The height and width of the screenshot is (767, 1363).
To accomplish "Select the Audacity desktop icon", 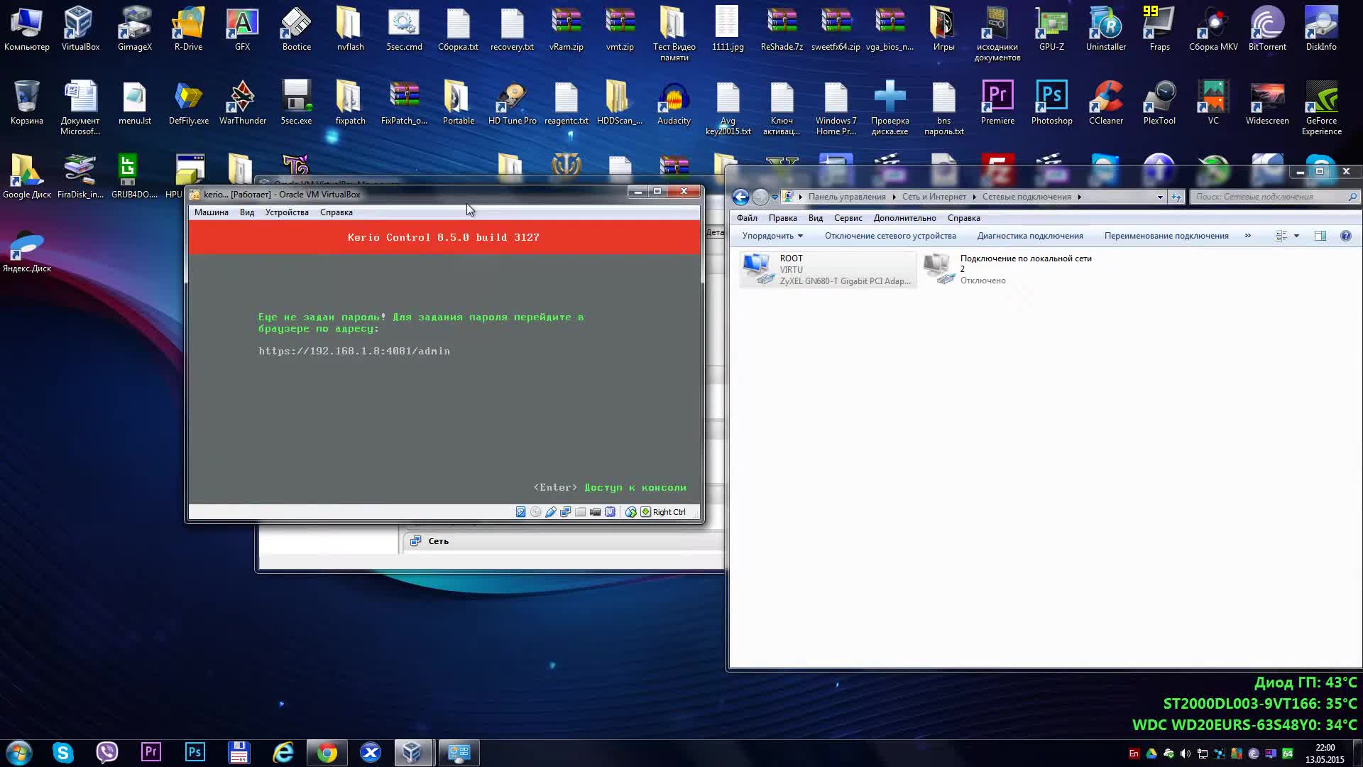I will point(674,103).
